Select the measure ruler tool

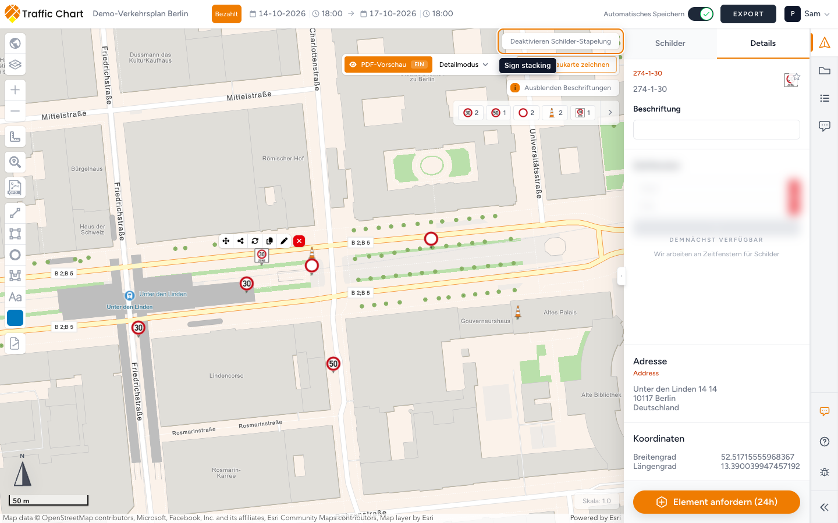(x=15, y=137)
